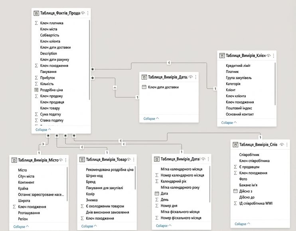
Task: Select the Номер дня field
Action: [x=169, y=206]
